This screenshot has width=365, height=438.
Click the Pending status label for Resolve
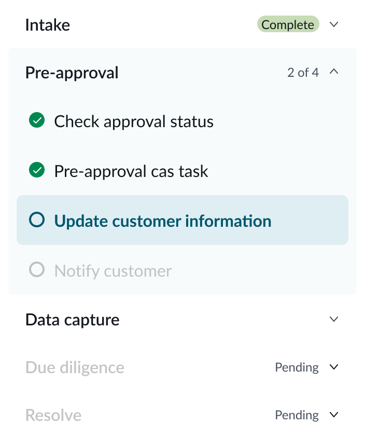click(297, 415)
